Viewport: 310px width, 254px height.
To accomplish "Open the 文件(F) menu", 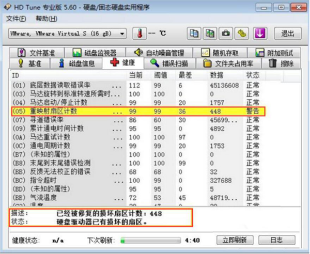I will point(16,19).
